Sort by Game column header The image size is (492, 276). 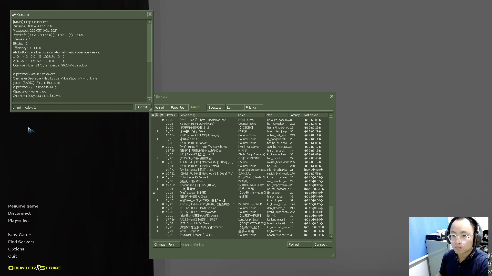251,115
